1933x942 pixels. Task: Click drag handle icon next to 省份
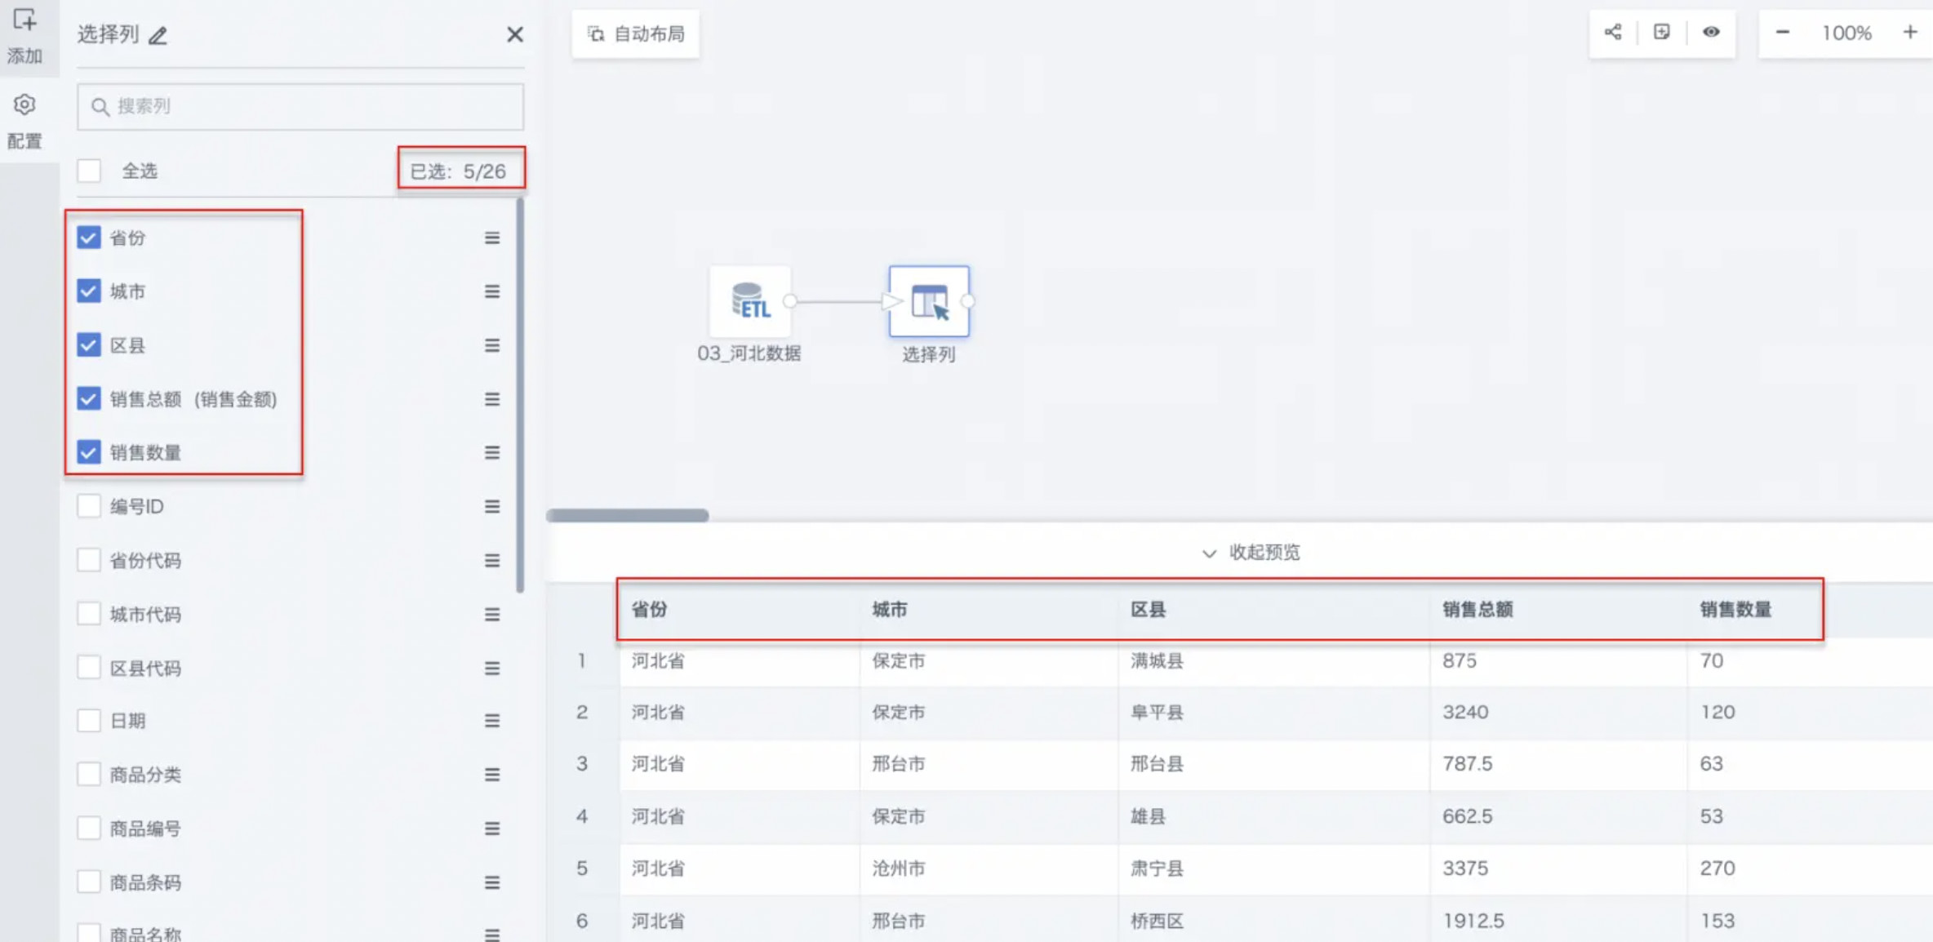491,238
